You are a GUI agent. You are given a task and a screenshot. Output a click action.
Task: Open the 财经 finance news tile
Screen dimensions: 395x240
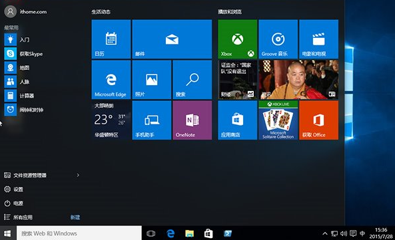pyautogui.click(x=238, y=80)
